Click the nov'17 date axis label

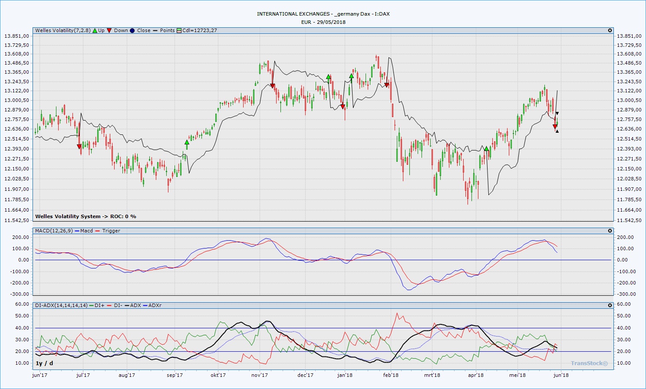(x=260, y=375)
